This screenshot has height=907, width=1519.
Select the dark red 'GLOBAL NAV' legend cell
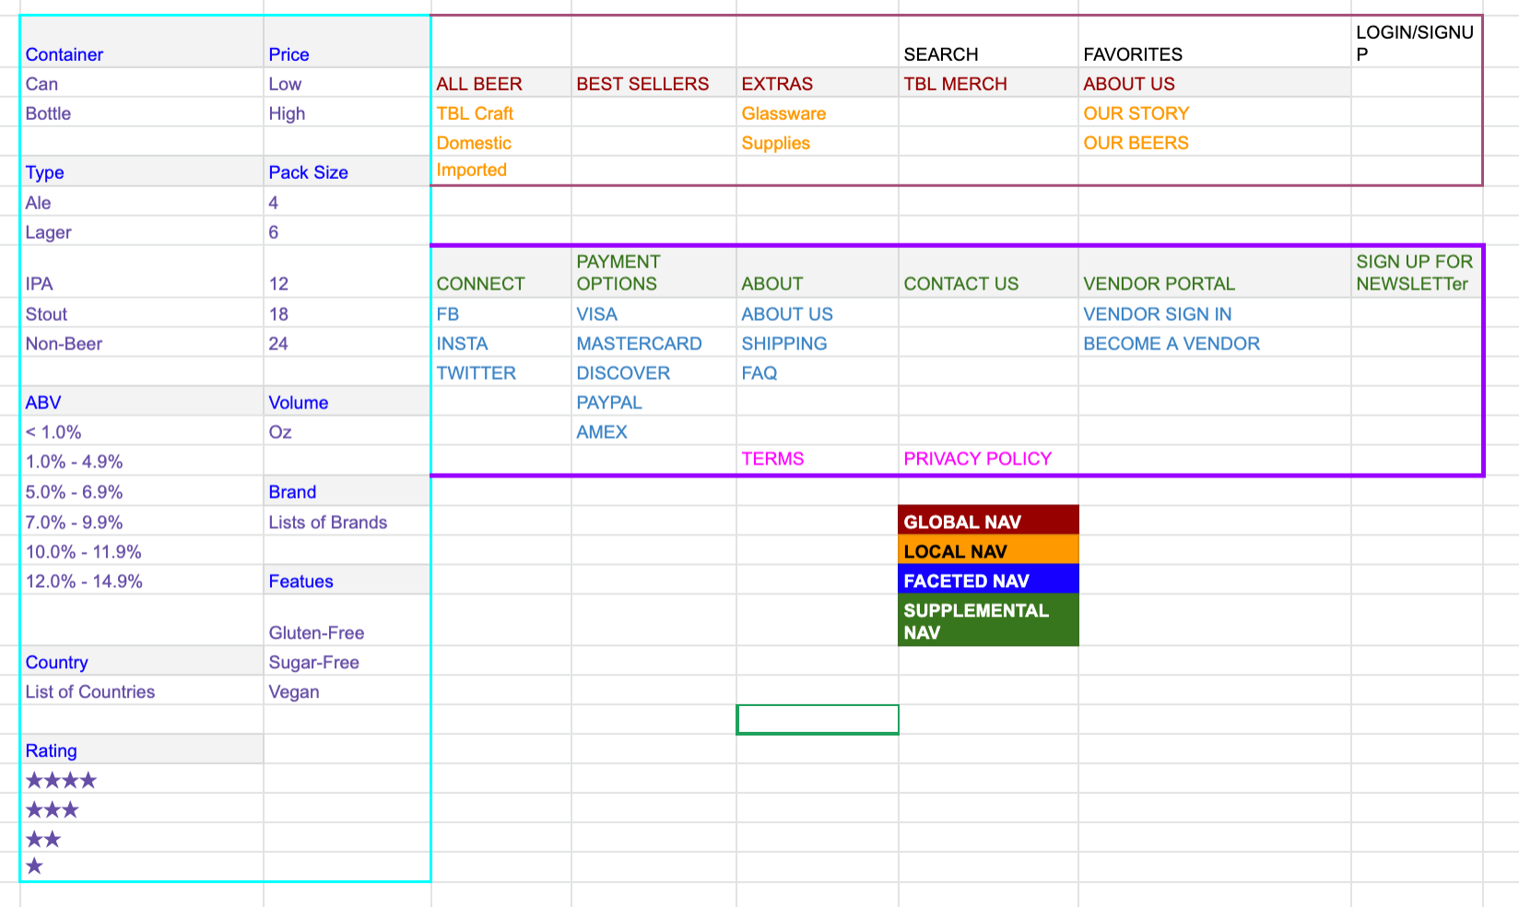pos(988,521)
